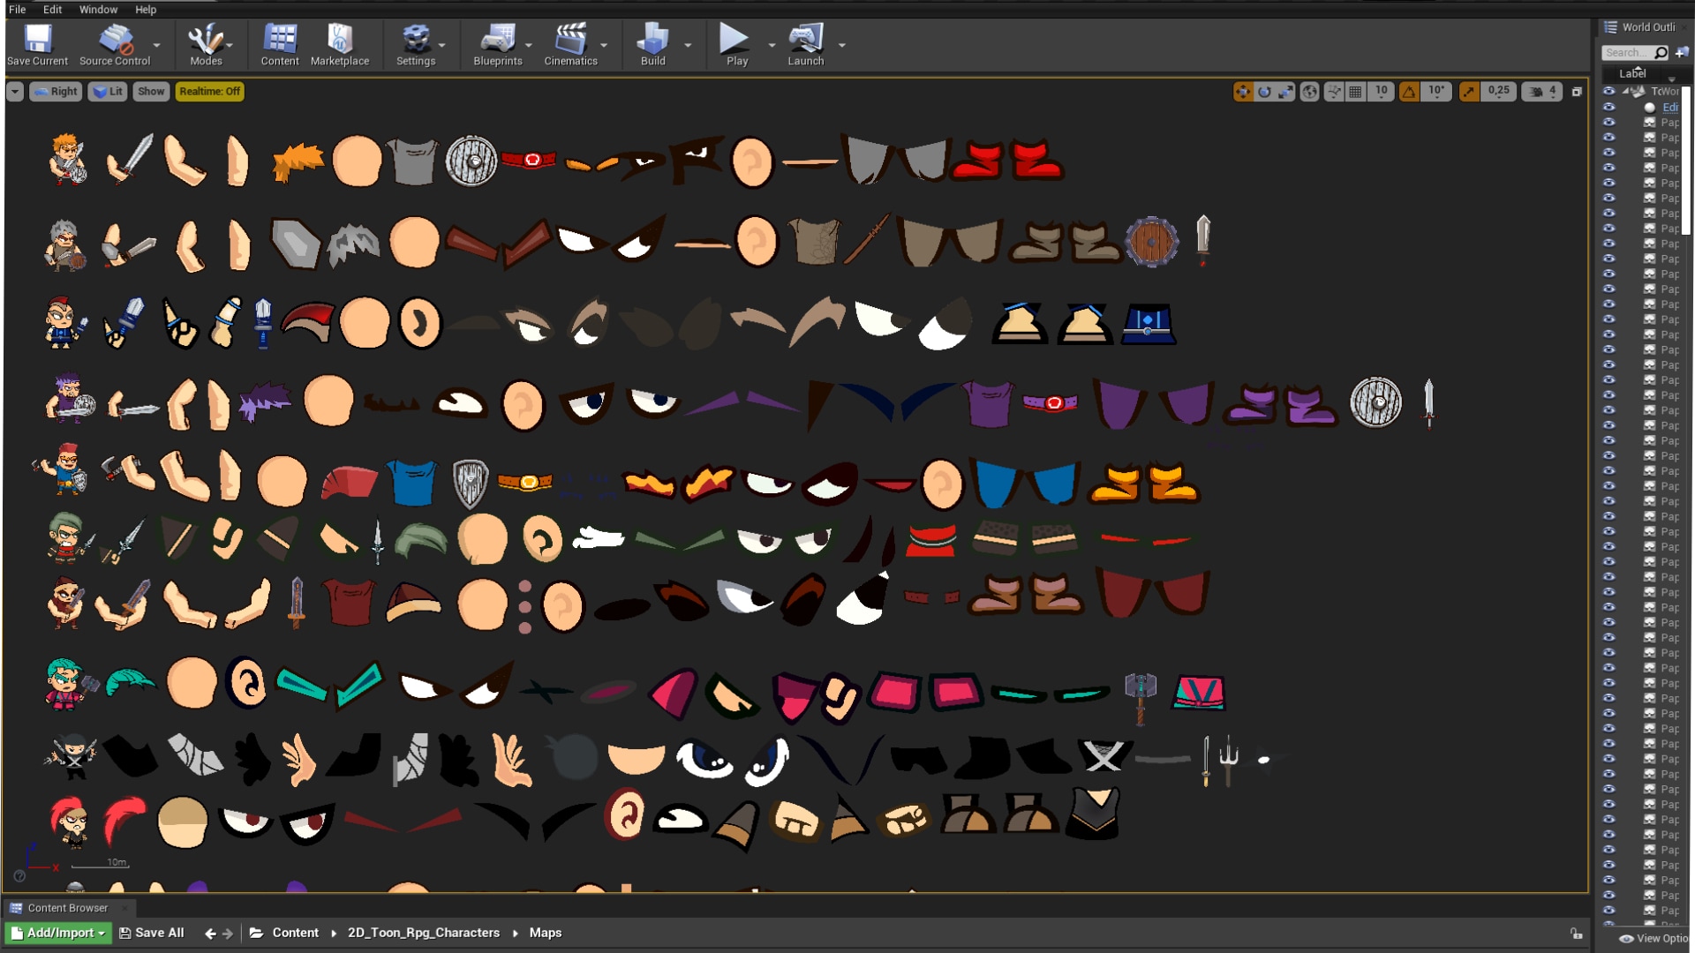Open the viewport perspective dropdown labeled Right
Image resolution: width=1695 pixels, height=953 pixels.
[x=56, y=91]
